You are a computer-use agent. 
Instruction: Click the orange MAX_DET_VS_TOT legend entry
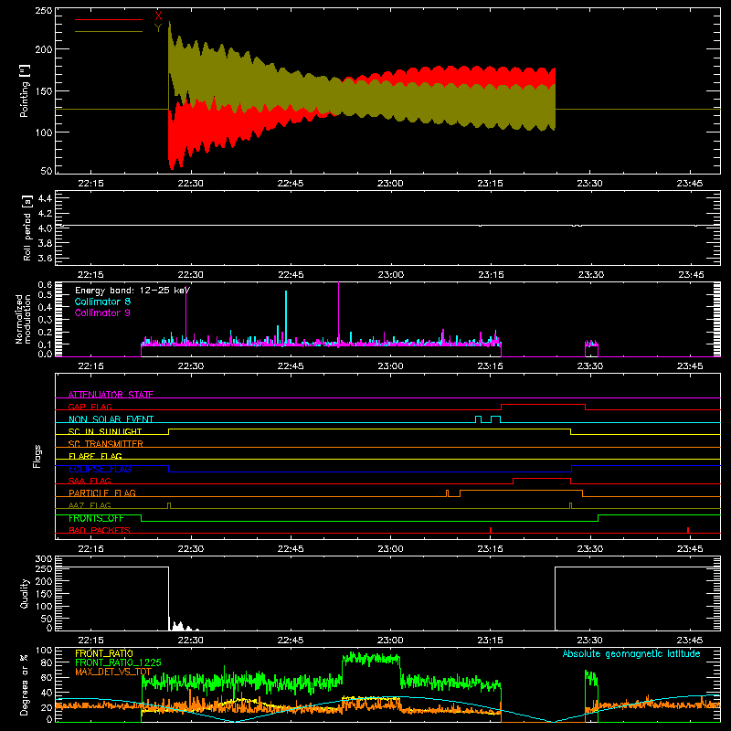pyautogui.click(x=113, y=672)
